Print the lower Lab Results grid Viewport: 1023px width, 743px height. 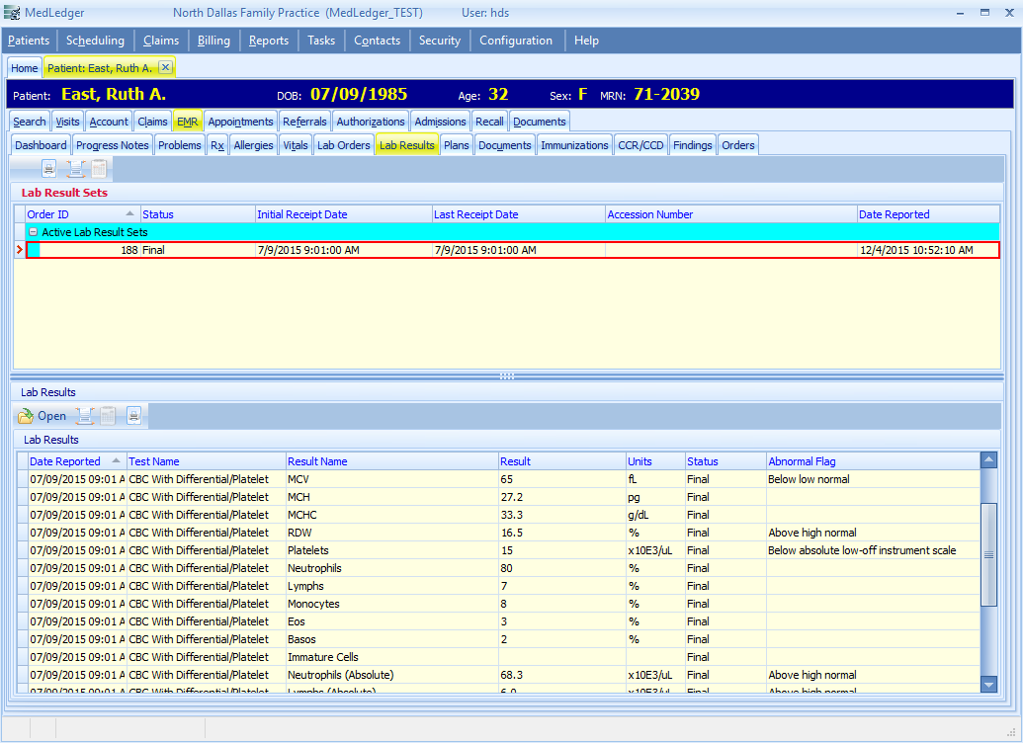[133, 416]
